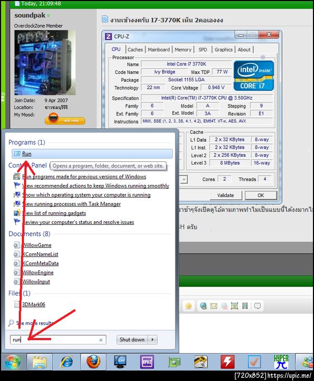
Task: Select the SPD tab
Action: click(x=203, y=50)
